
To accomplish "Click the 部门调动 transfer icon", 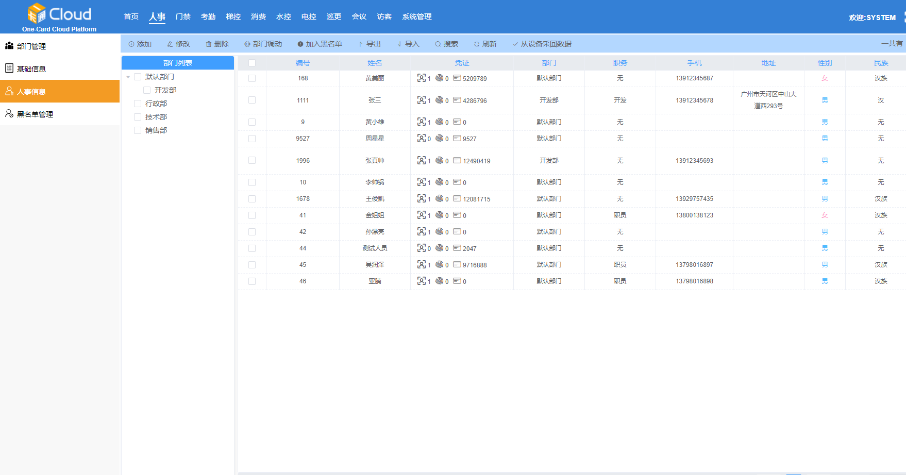I will tap(247, 44).
